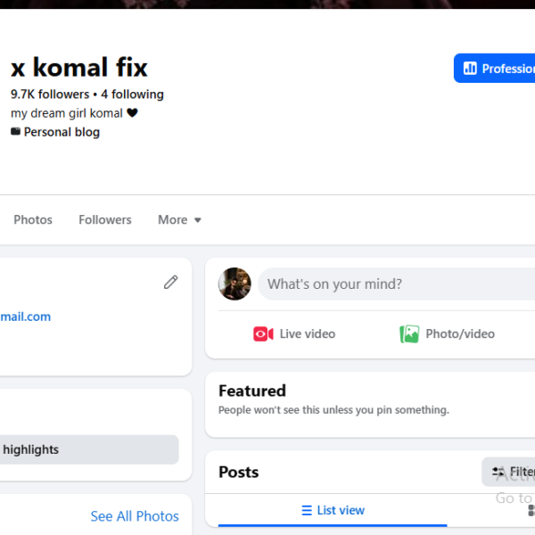The image size is (535, 535).
Task: Click the See All Photos link
Action: click(135, 516)
